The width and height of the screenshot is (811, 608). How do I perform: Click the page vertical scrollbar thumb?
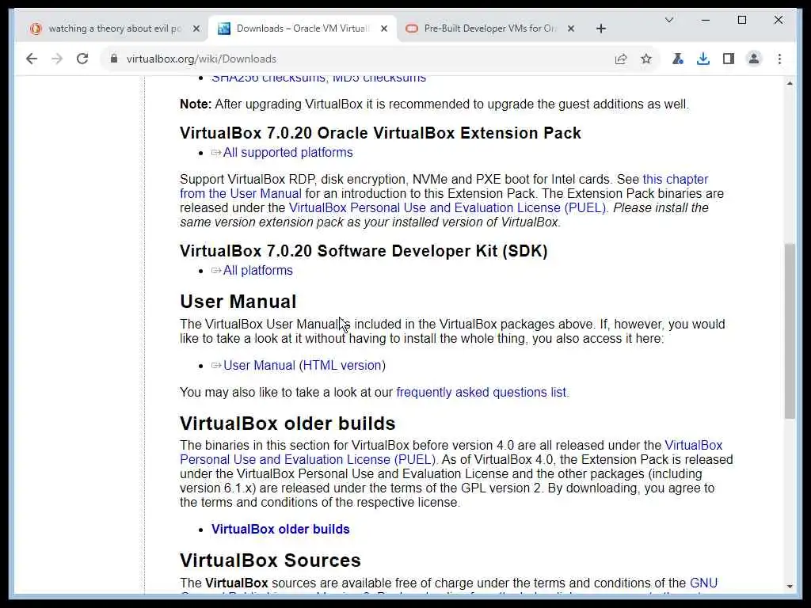click(x=790, y=331)
